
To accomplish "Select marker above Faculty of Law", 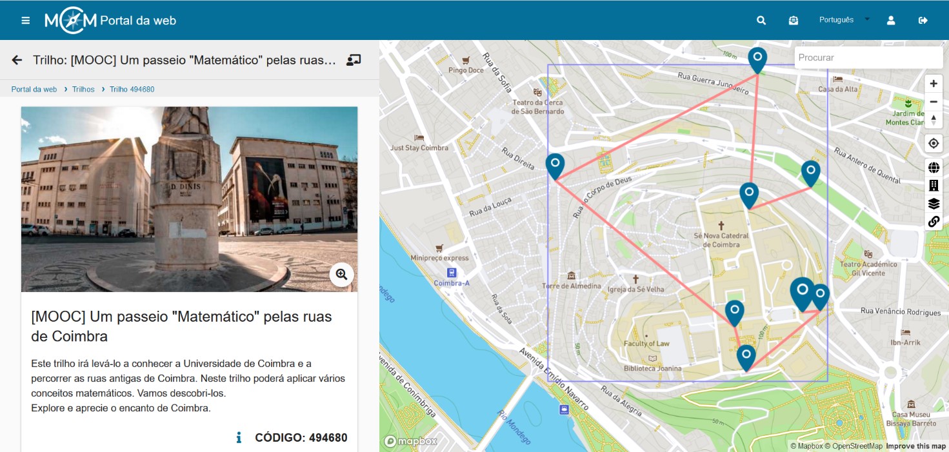I will (x=735, y=313).
